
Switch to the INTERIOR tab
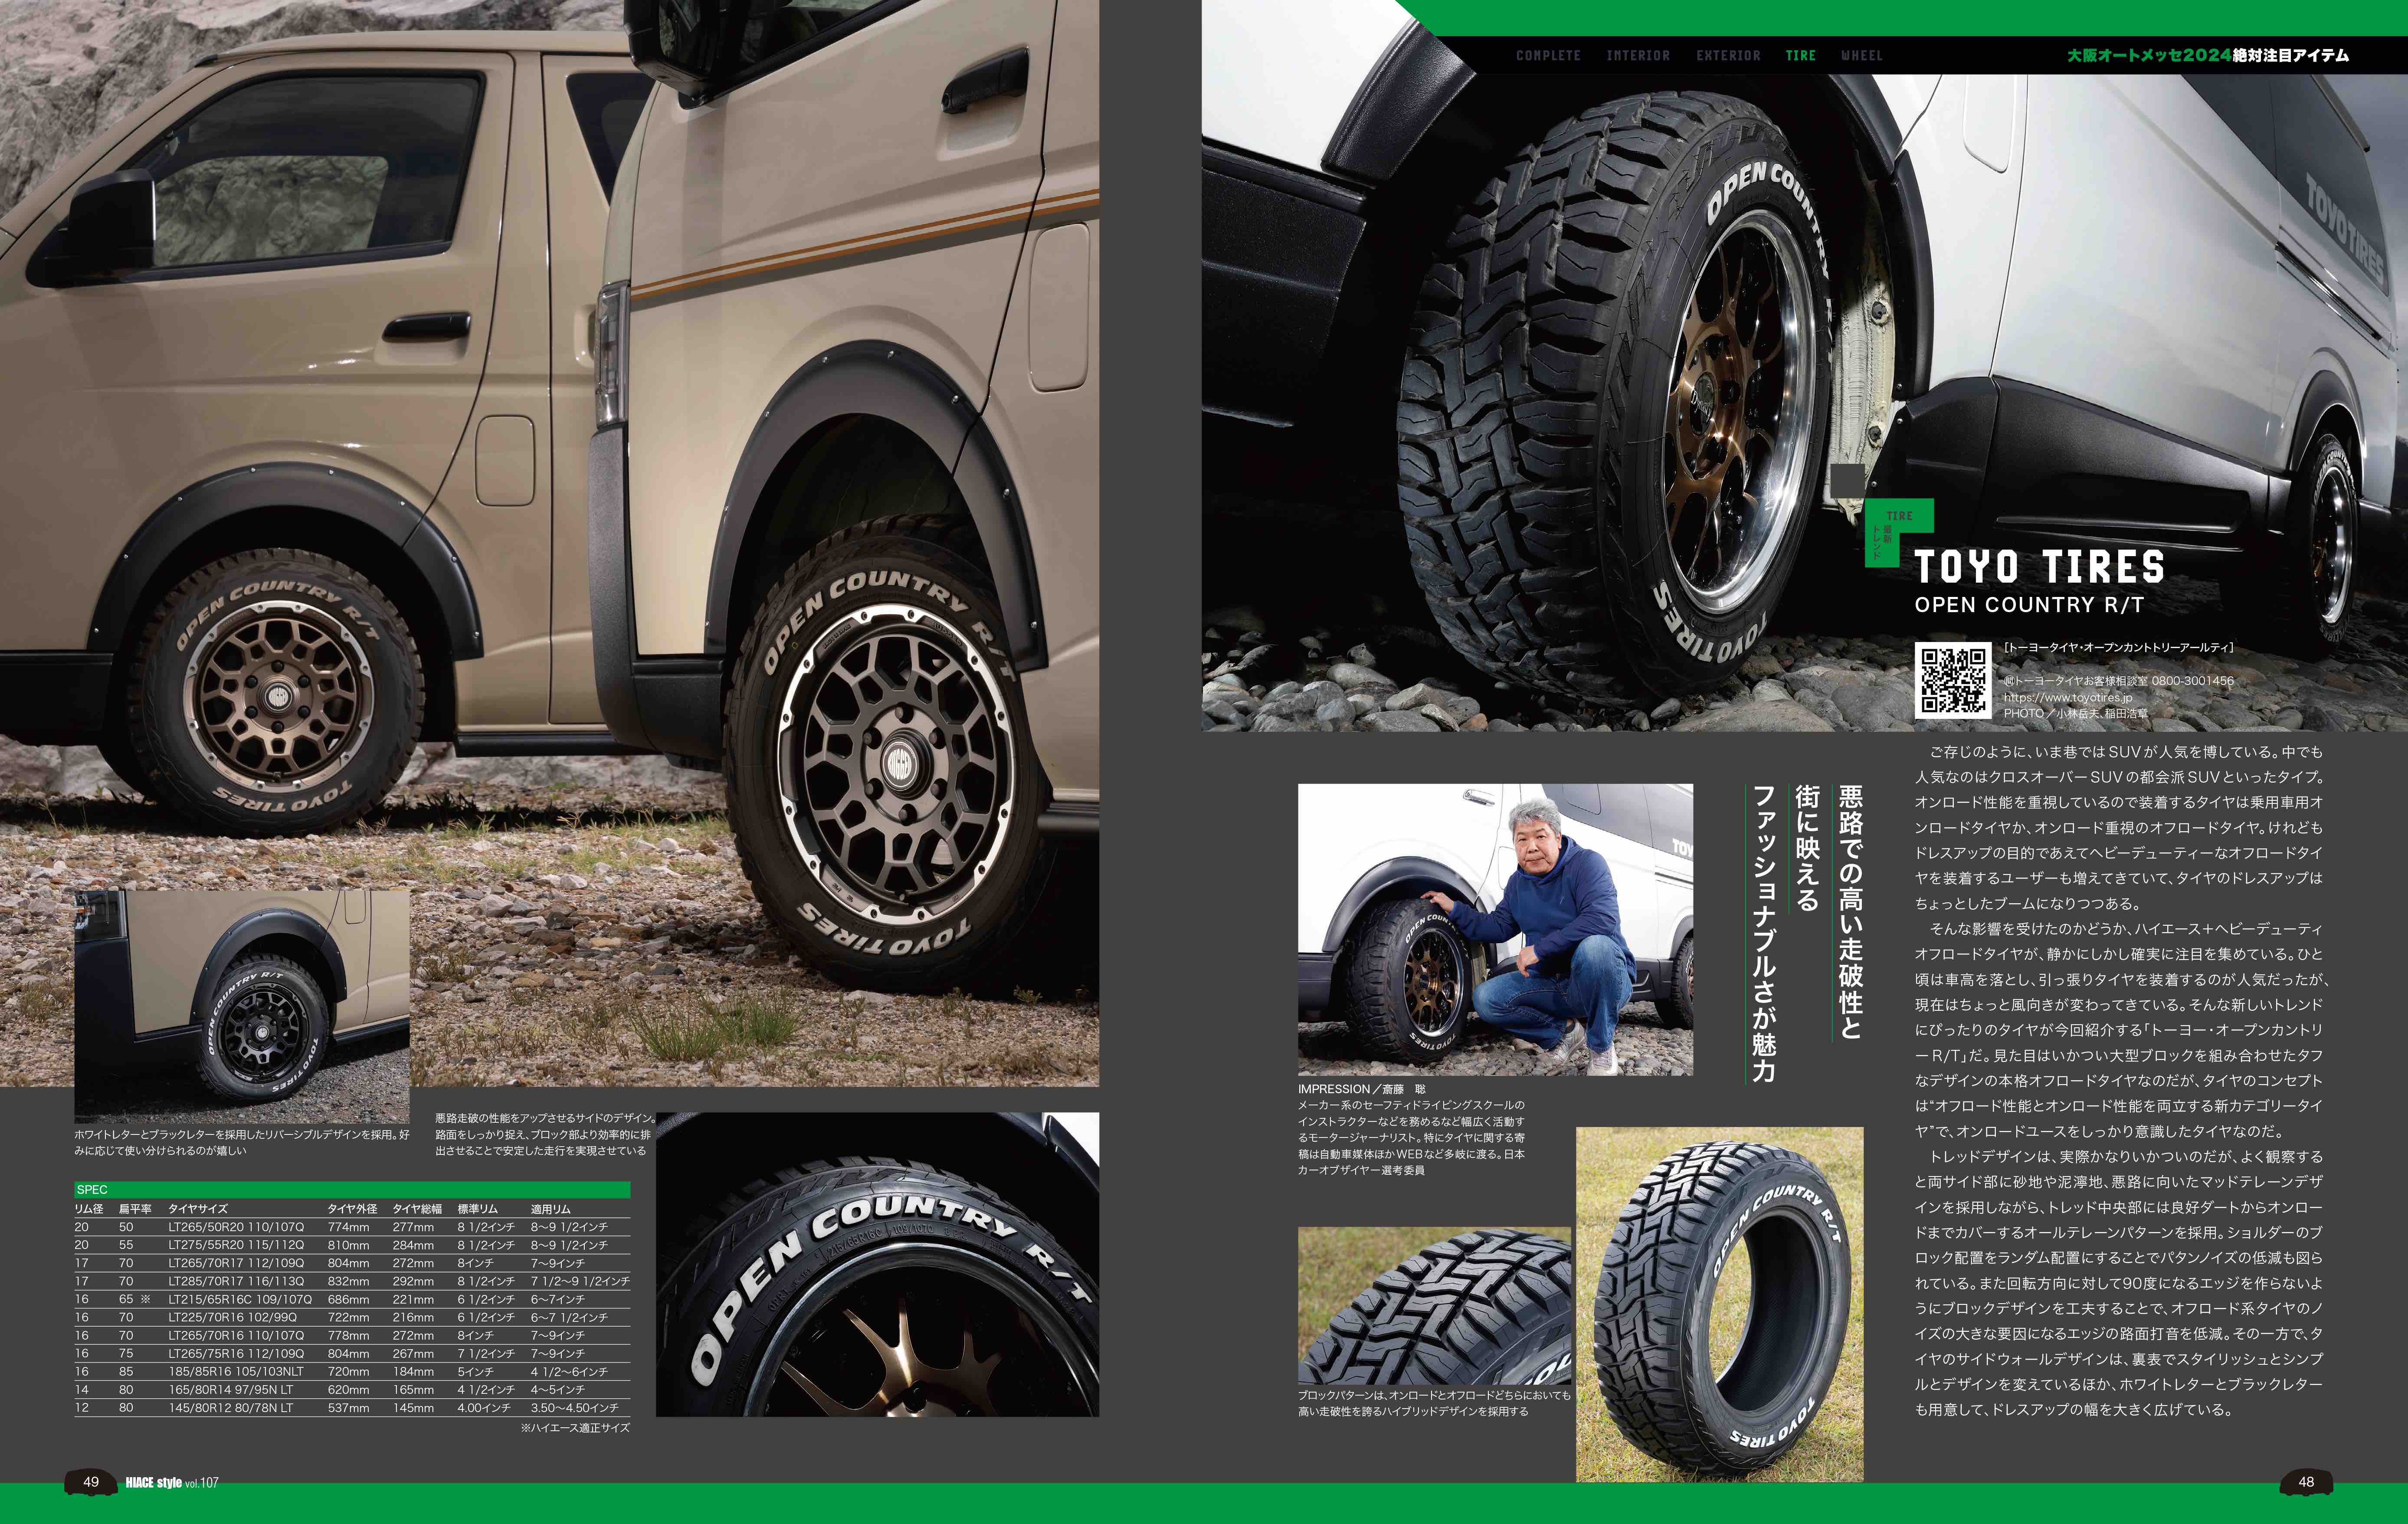(x=1638, y=56)
